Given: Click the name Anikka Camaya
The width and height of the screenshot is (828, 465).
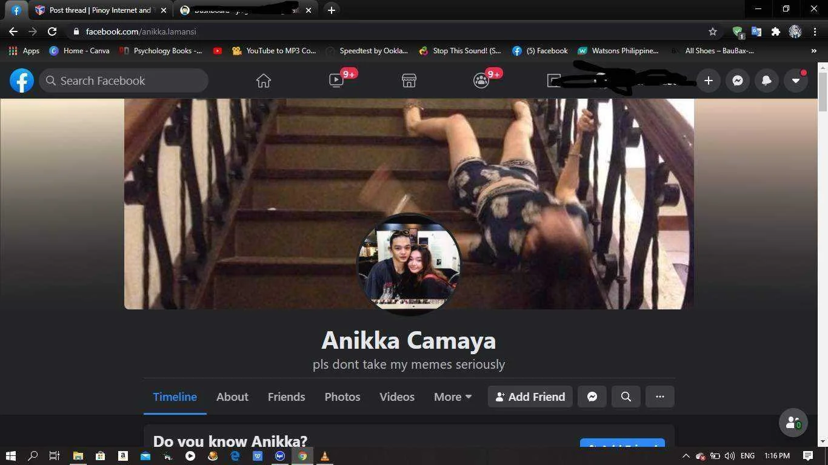Looking at the screenshot, I should coord(409,340).
